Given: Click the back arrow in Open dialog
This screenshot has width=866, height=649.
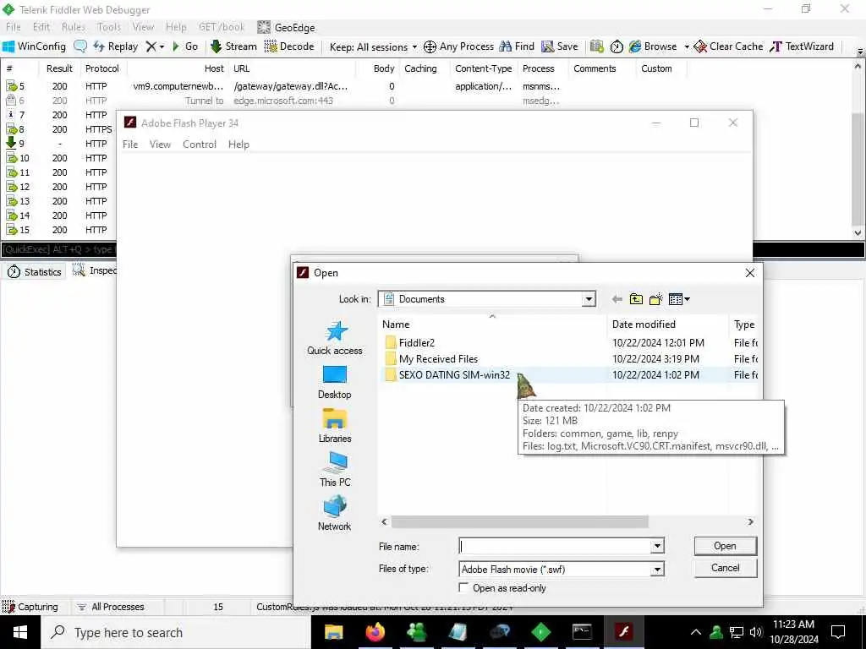Looking at the screenshot, I should coord(617,299).
